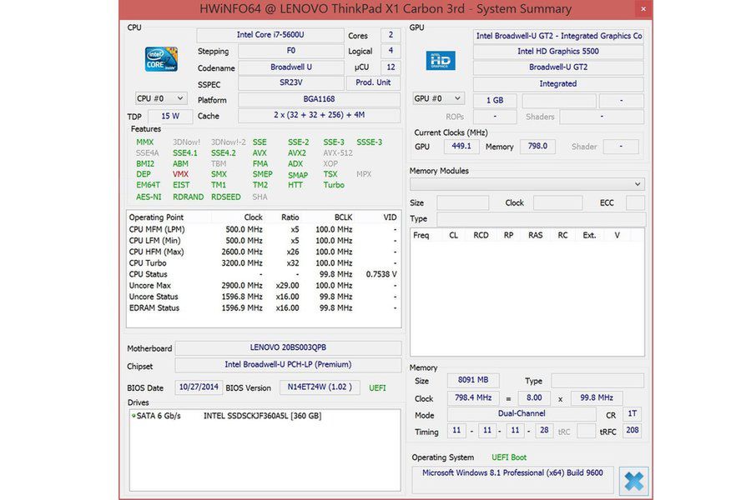
Task: Select the CPU HFM (Max) row
Action: tap(264, 252)
